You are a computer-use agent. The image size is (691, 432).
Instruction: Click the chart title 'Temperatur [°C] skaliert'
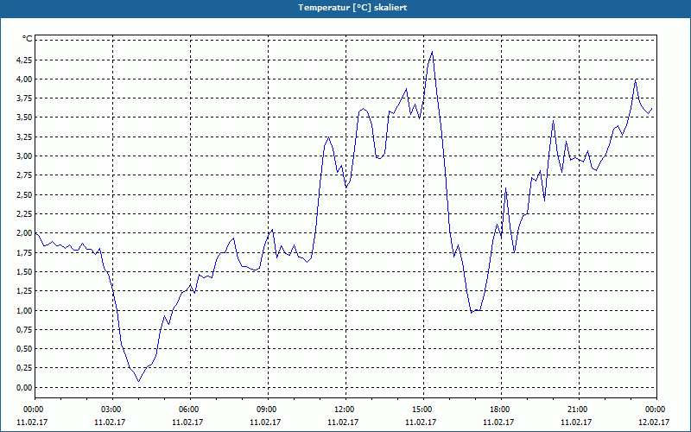352,8
